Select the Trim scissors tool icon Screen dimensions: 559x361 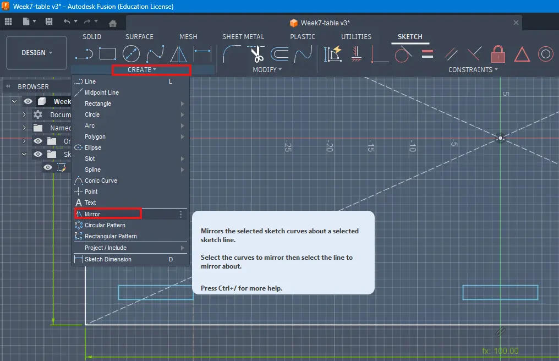(256, 54)
